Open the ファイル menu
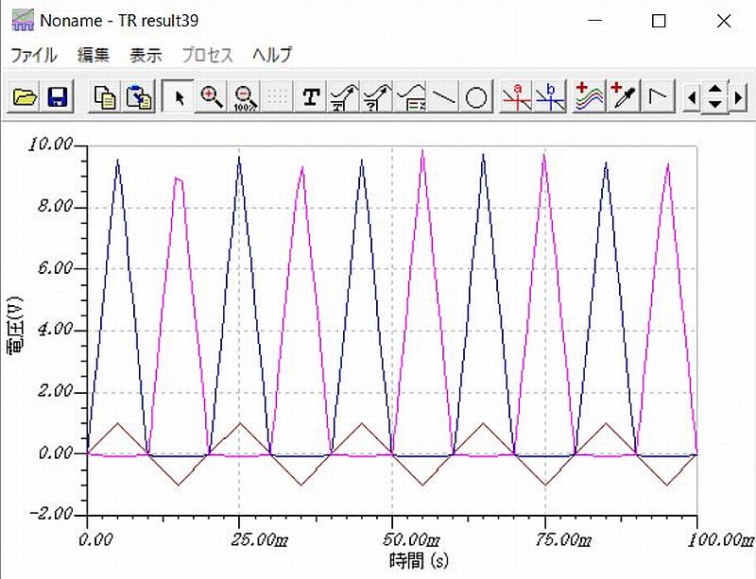This screenshot has height=579, width=756. [33, 55]
